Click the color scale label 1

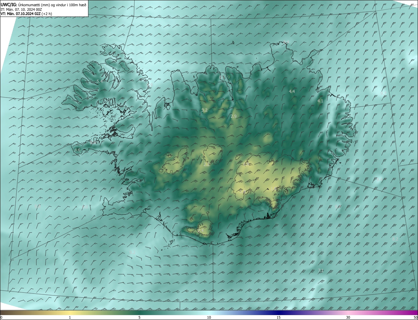pos(70,317)
